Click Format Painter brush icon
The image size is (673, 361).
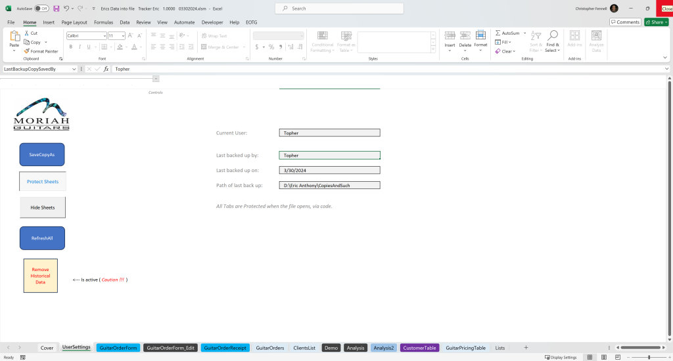click(26, 51)
